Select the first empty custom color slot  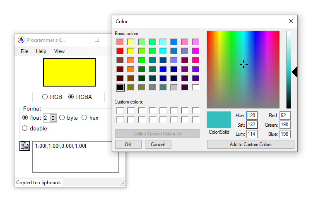[120, 111]
